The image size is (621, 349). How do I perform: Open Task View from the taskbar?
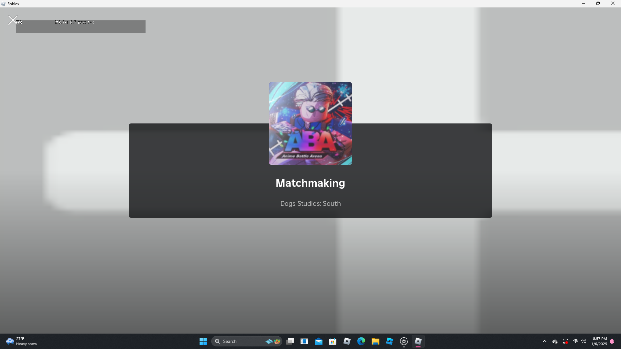click(290, 341)
